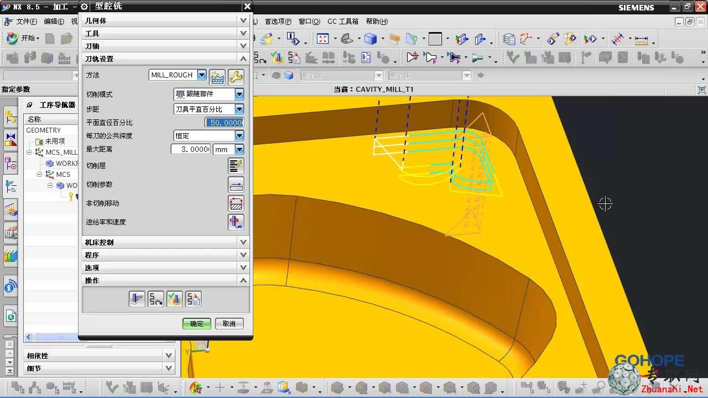This screenshot has height=398, width=708.
Task: Open the Method MILL_ROUGH dropdown
Action: [201, 75]
